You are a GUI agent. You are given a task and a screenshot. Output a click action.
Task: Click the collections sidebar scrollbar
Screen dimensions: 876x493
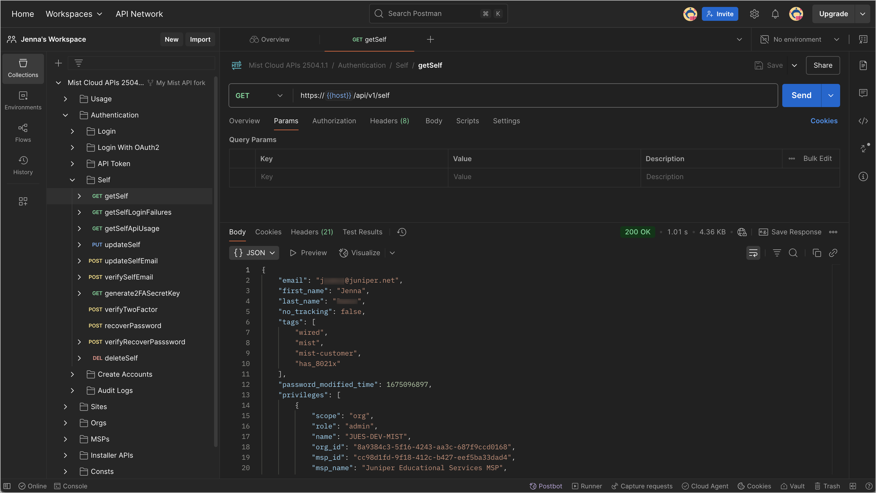point(216,262)
